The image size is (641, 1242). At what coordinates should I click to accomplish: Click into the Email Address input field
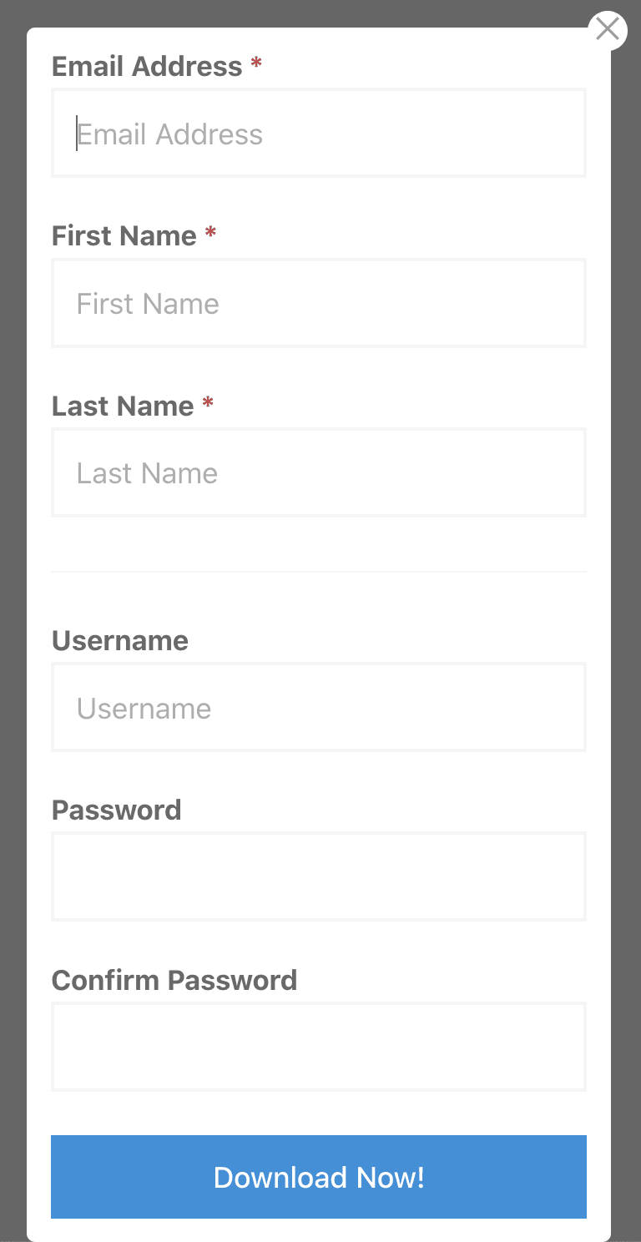tap(319, 134)
